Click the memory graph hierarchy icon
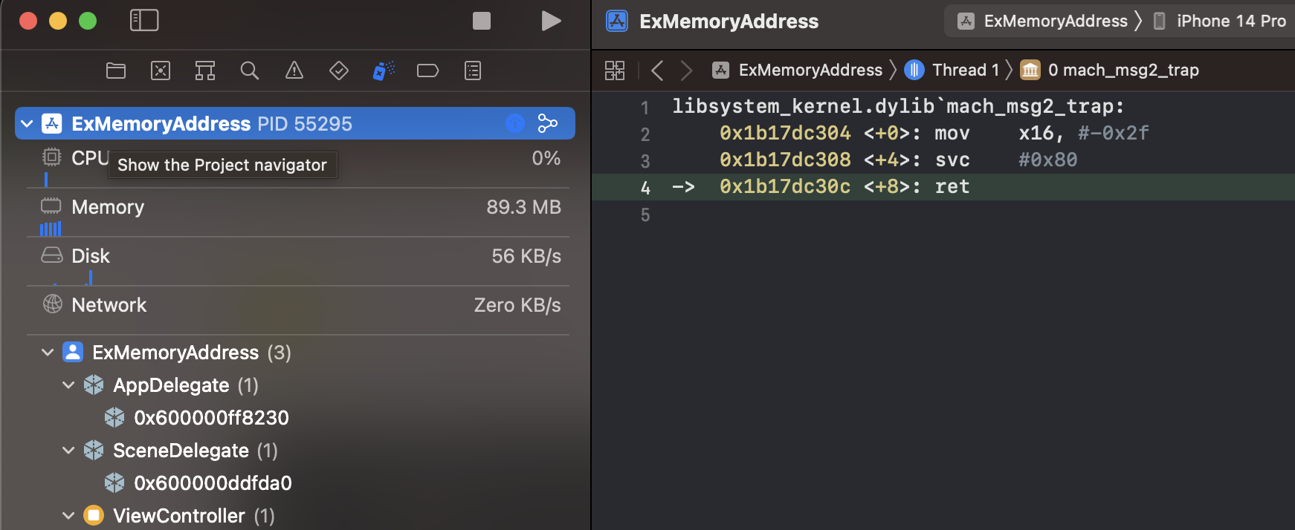The height and width of the screenshot is (530, 1295). pos(548,123)
